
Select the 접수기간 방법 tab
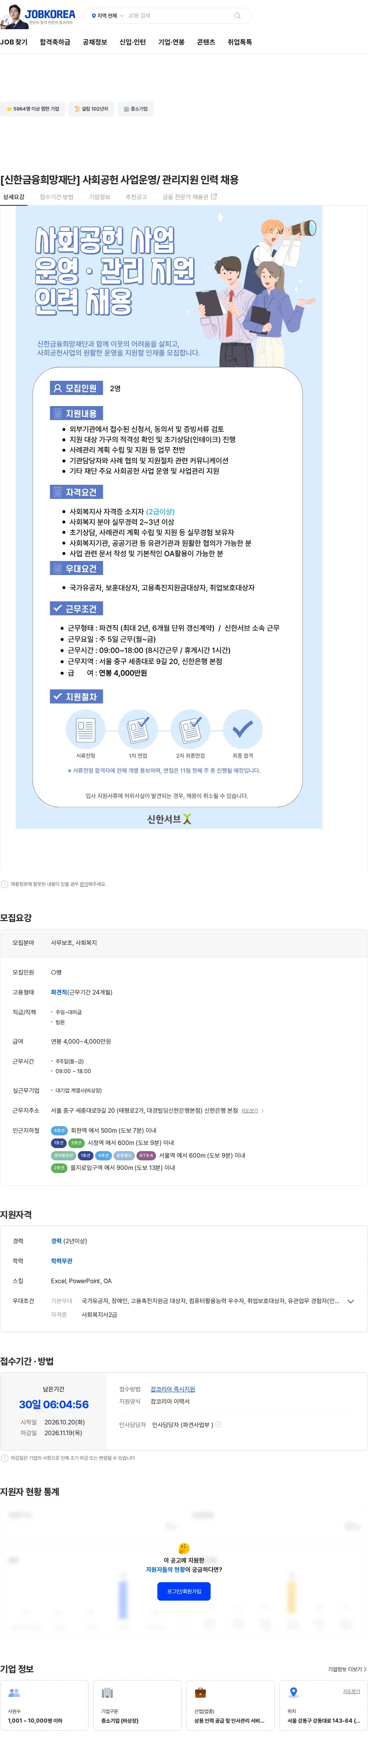click(x=57, y=197)
